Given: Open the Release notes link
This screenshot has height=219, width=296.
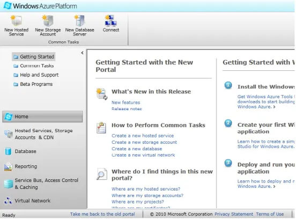Looking at the screenshot, I should point(127,109).
